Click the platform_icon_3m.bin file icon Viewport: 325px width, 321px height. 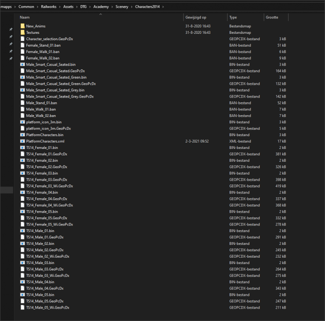point(22,122)
